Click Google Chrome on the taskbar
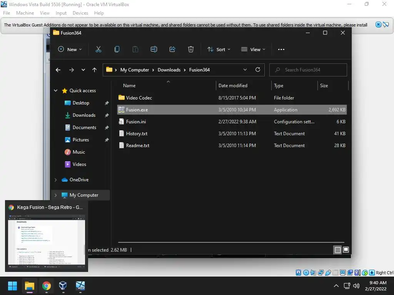This screenshot has height=295, width=394. pos(46,286)
